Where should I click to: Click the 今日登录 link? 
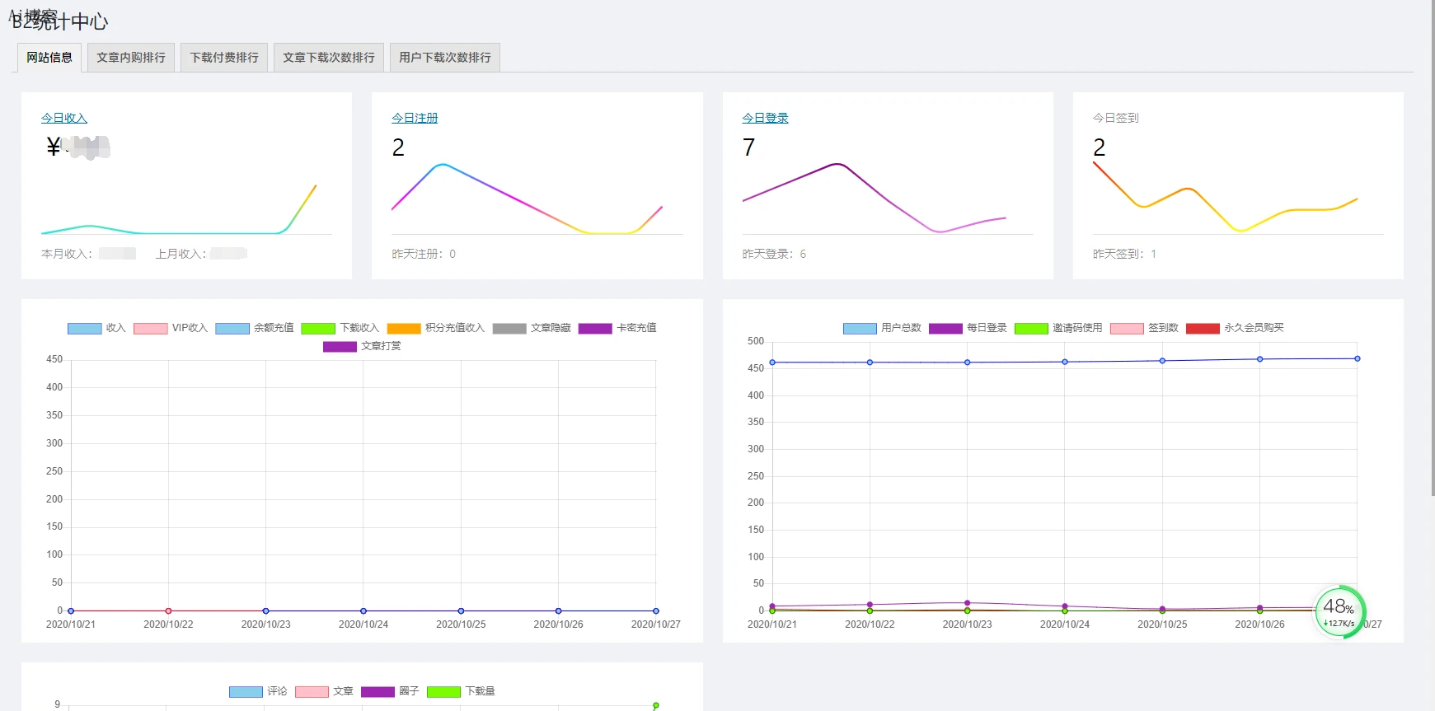(x=765, y=118)
